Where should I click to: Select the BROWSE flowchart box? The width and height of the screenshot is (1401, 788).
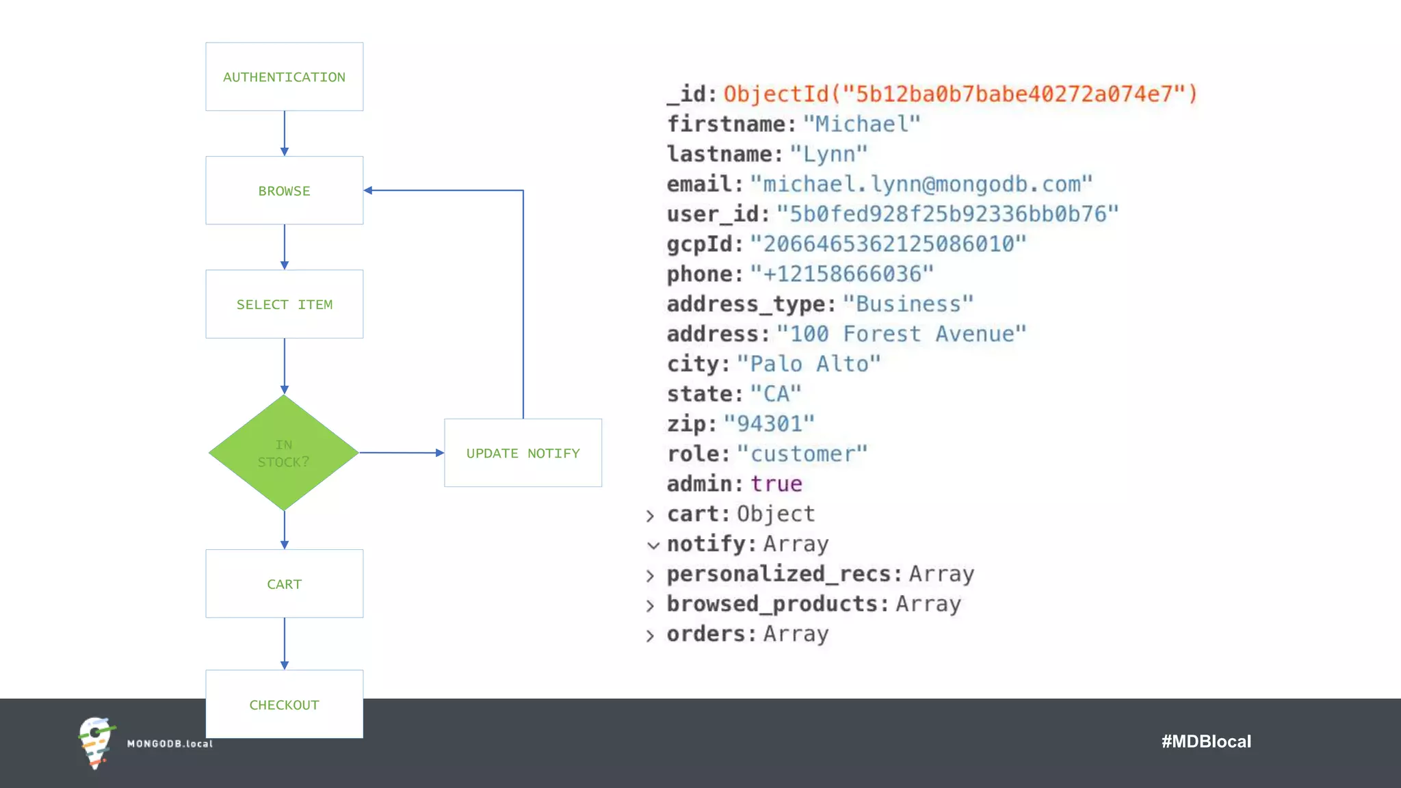click(x=284, y=190)
